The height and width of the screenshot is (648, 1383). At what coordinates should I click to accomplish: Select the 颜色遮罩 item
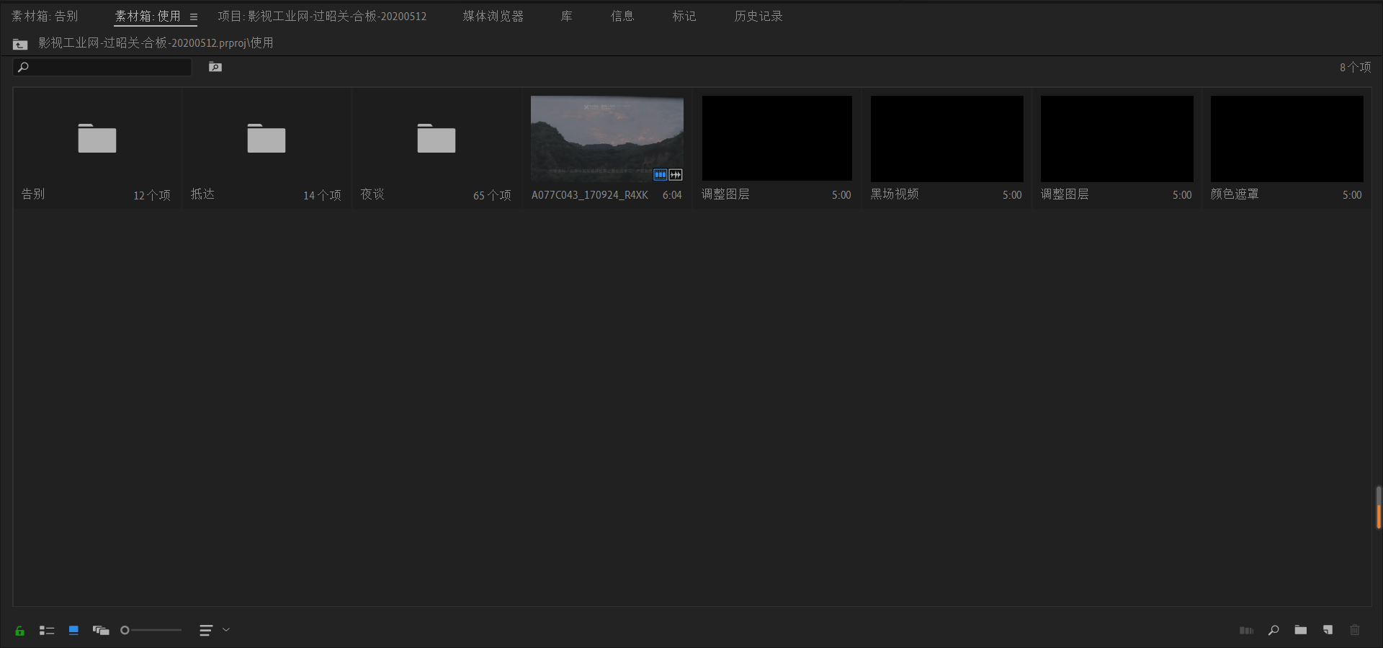1286,138
